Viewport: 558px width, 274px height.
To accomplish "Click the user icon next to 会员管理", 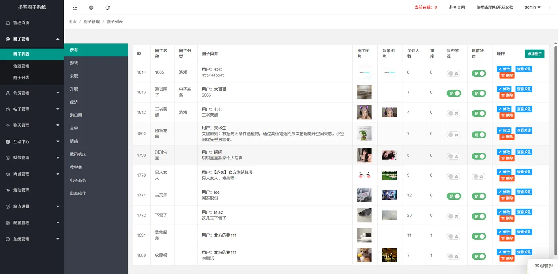I will point(8,93).
